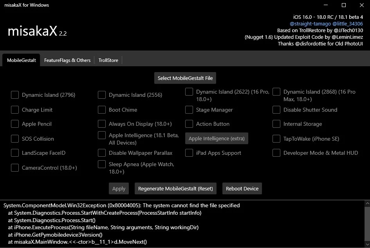Click the Apple Intelligence (extra) button
This screenshot has width=370, height=248.
tap(217, 138)
